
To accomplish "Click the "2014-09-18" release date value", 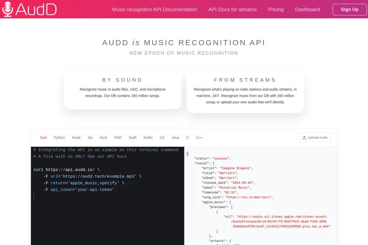I will [x=242, y=183].
